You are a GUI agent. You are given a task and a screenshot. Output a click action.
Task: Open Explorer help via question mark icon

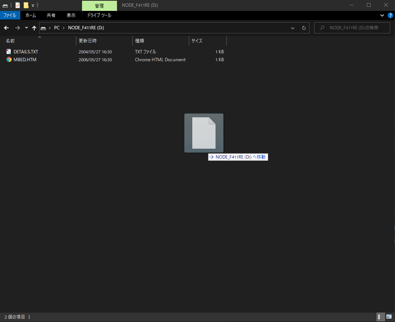point(390,15)
